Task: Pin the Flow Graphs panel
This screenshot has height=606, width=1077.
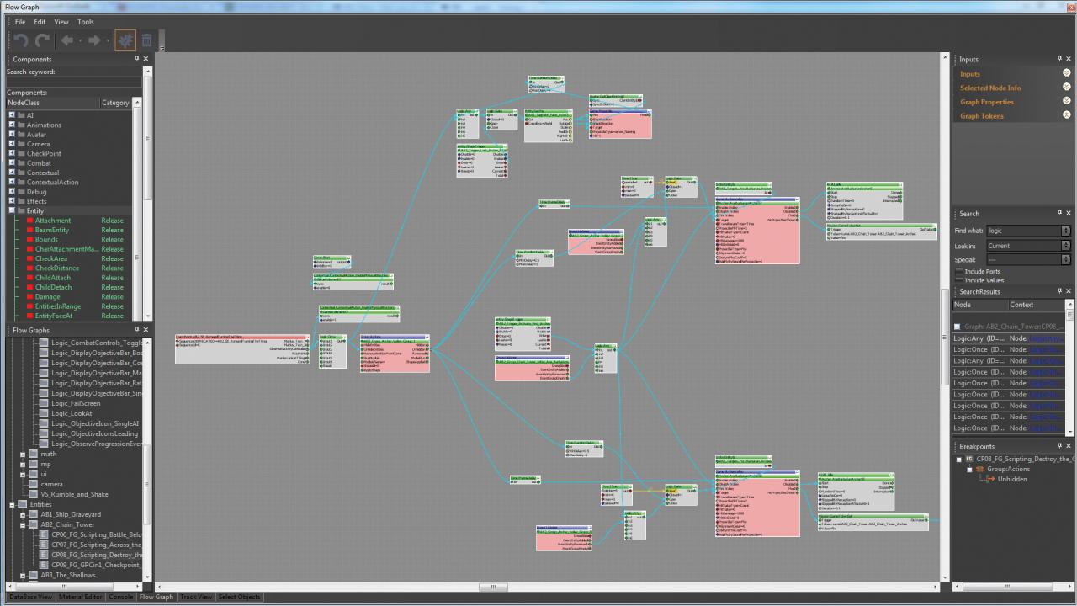Action: coord(137,330)
